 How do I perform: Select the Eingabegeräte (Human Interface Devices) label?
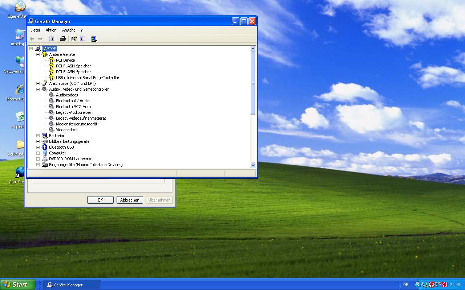pos(86,165)
